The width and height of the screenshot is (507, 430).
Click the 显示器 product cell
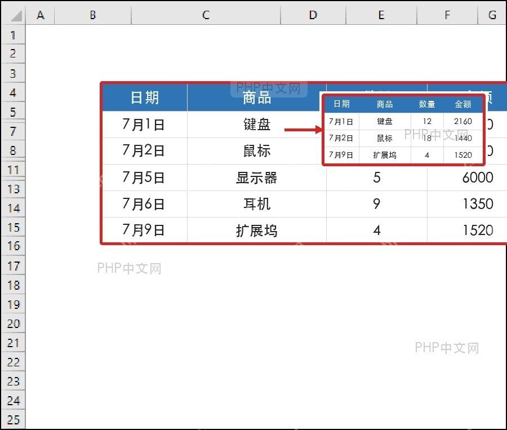(257, 178)
